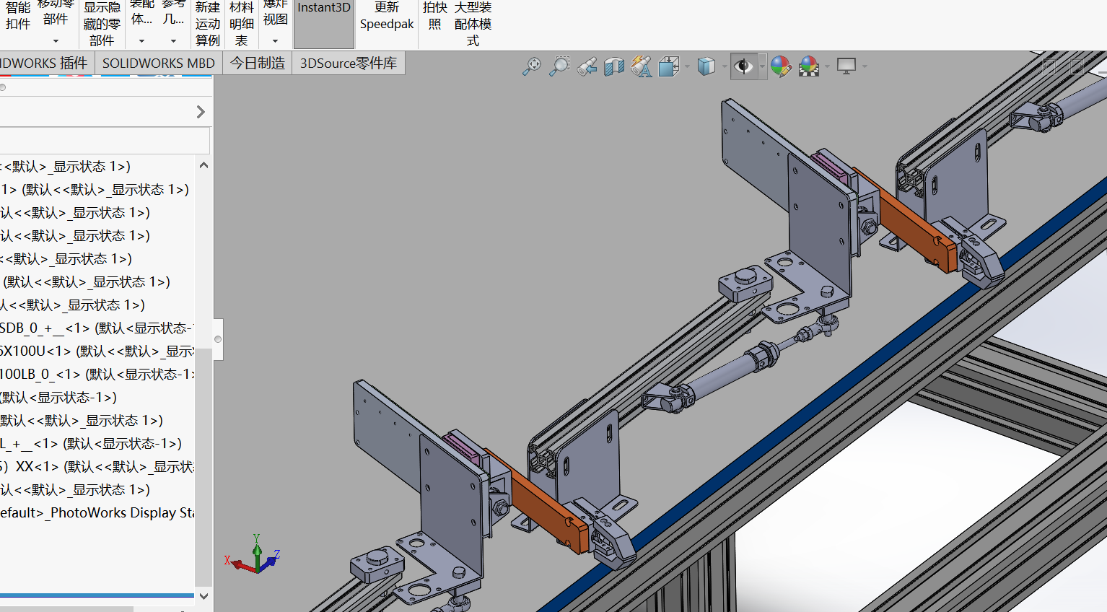1107x612 pixels.
Task: Open the dropdown arrow under 移动零部件
Action: [56, 41]
